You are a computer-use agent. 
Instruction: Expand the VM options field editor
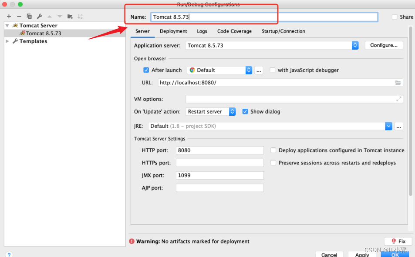(398, 99)
